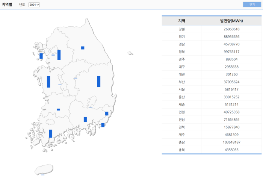Click the 충남 region row label

point(181,142)
